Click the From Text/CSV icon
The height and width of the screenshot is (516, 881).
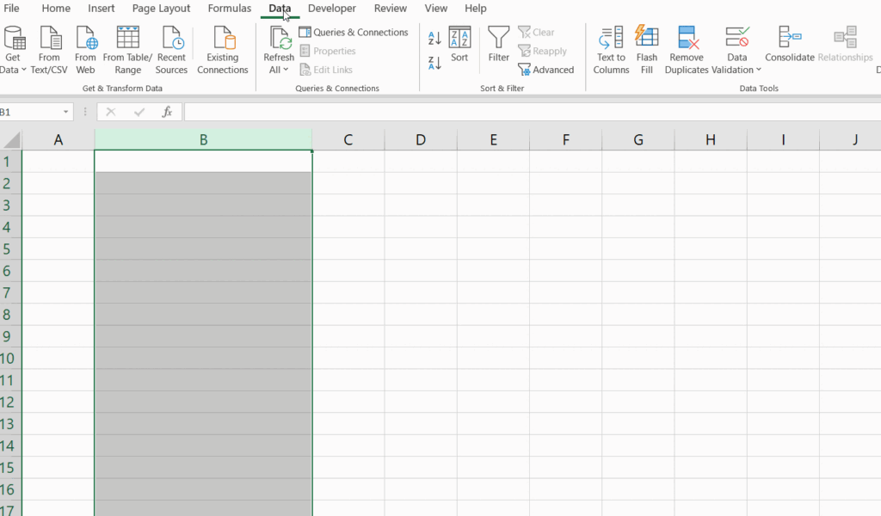click(49, 40)
